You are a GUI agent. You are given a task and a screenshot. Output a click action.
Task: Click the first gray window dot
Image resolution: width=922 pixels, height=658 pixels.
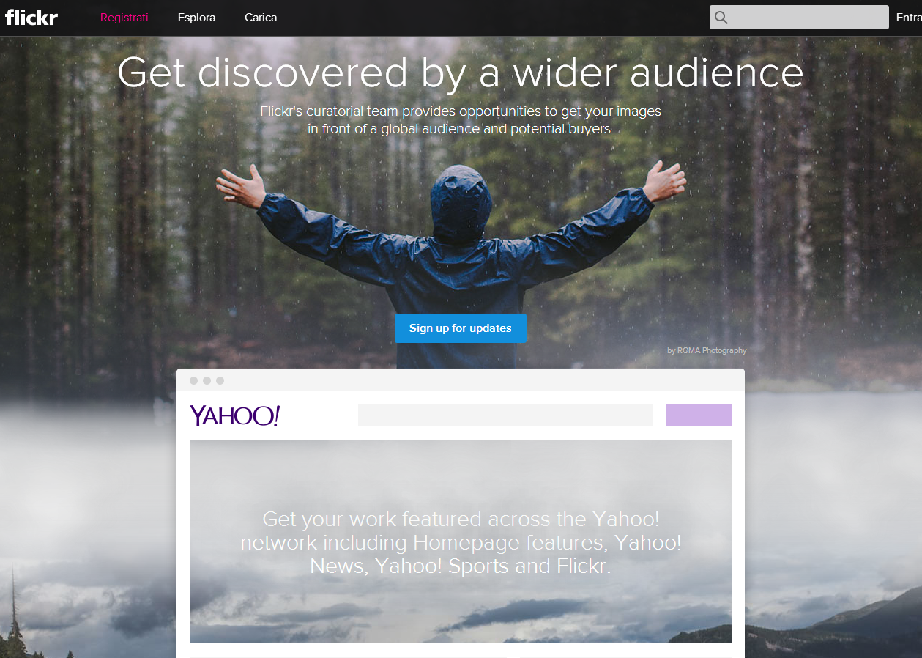(194, 380)
